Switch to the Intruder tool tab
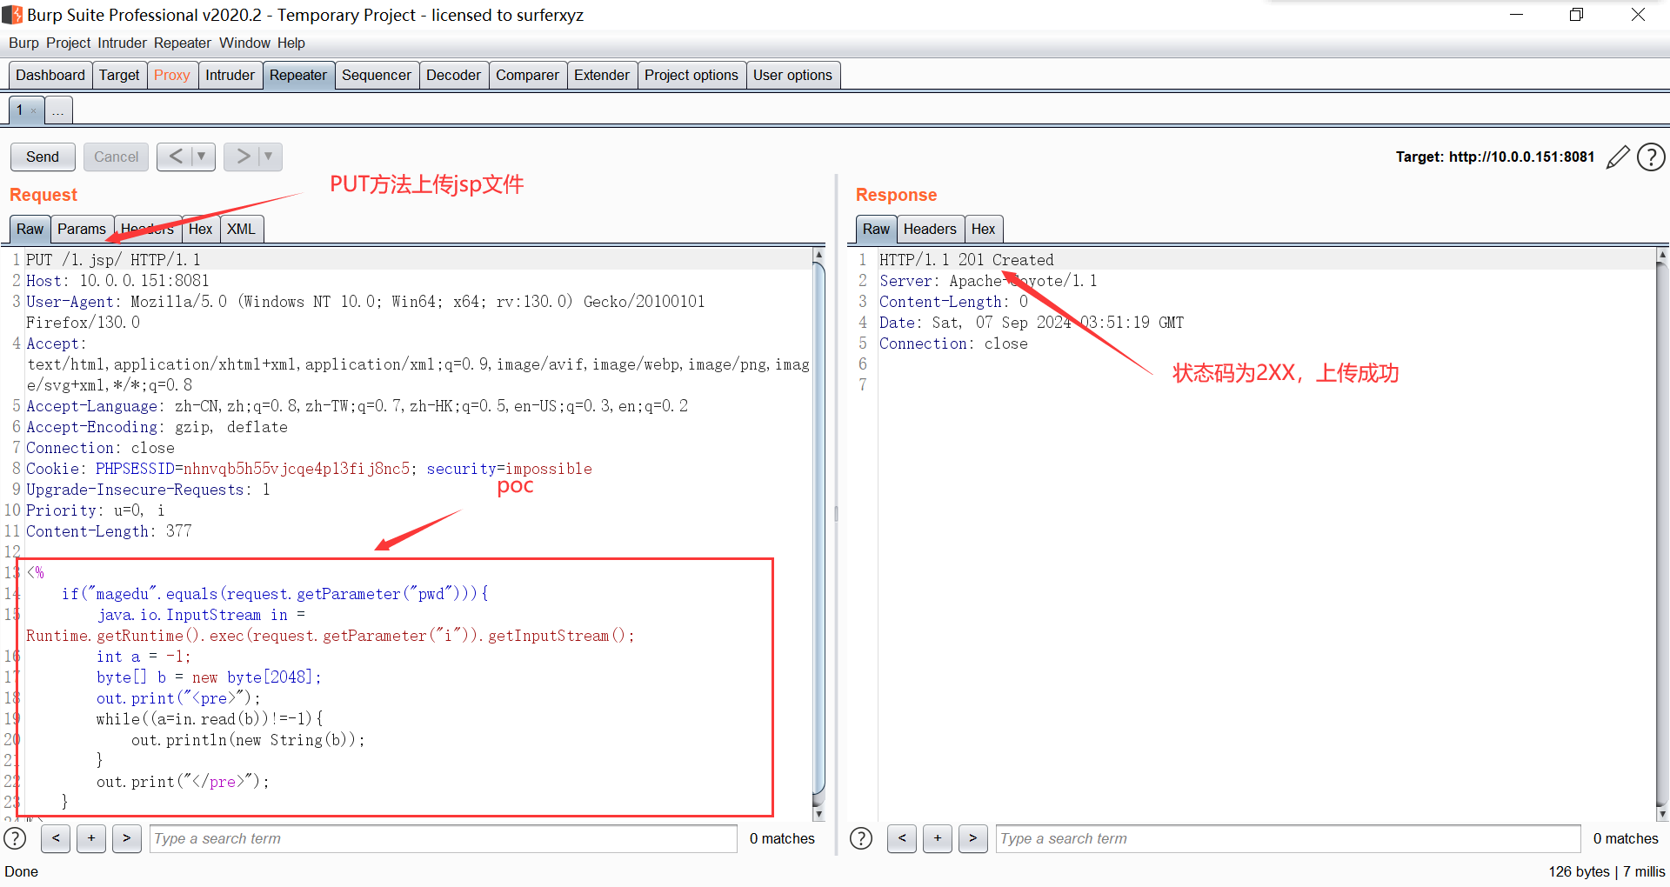The image size is (1670, 887). [230, 75]
